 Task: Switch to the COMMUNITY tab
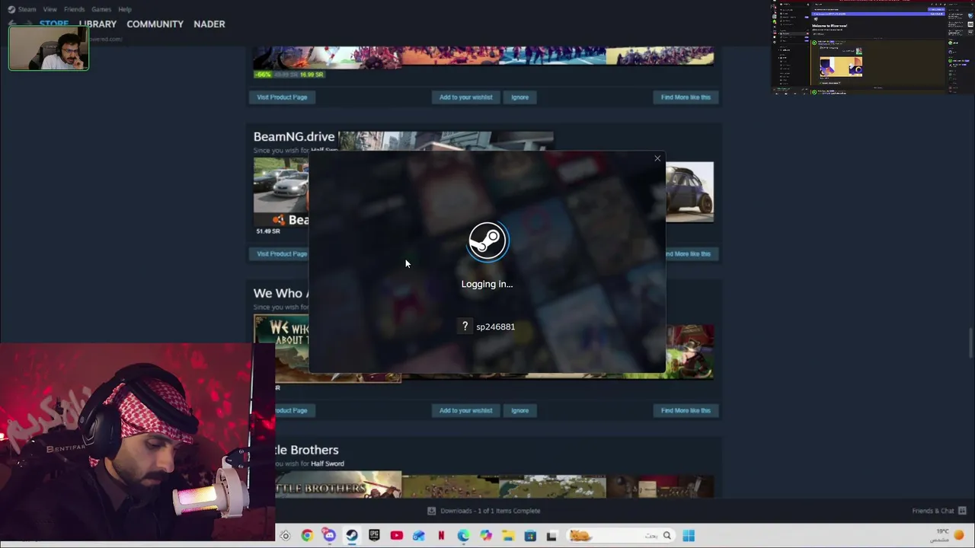[155, 24]
